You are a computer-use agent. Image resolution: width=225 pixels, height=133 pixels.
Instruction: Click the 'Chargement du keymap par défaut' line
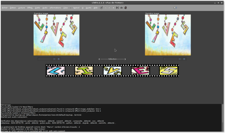point(41,115)
